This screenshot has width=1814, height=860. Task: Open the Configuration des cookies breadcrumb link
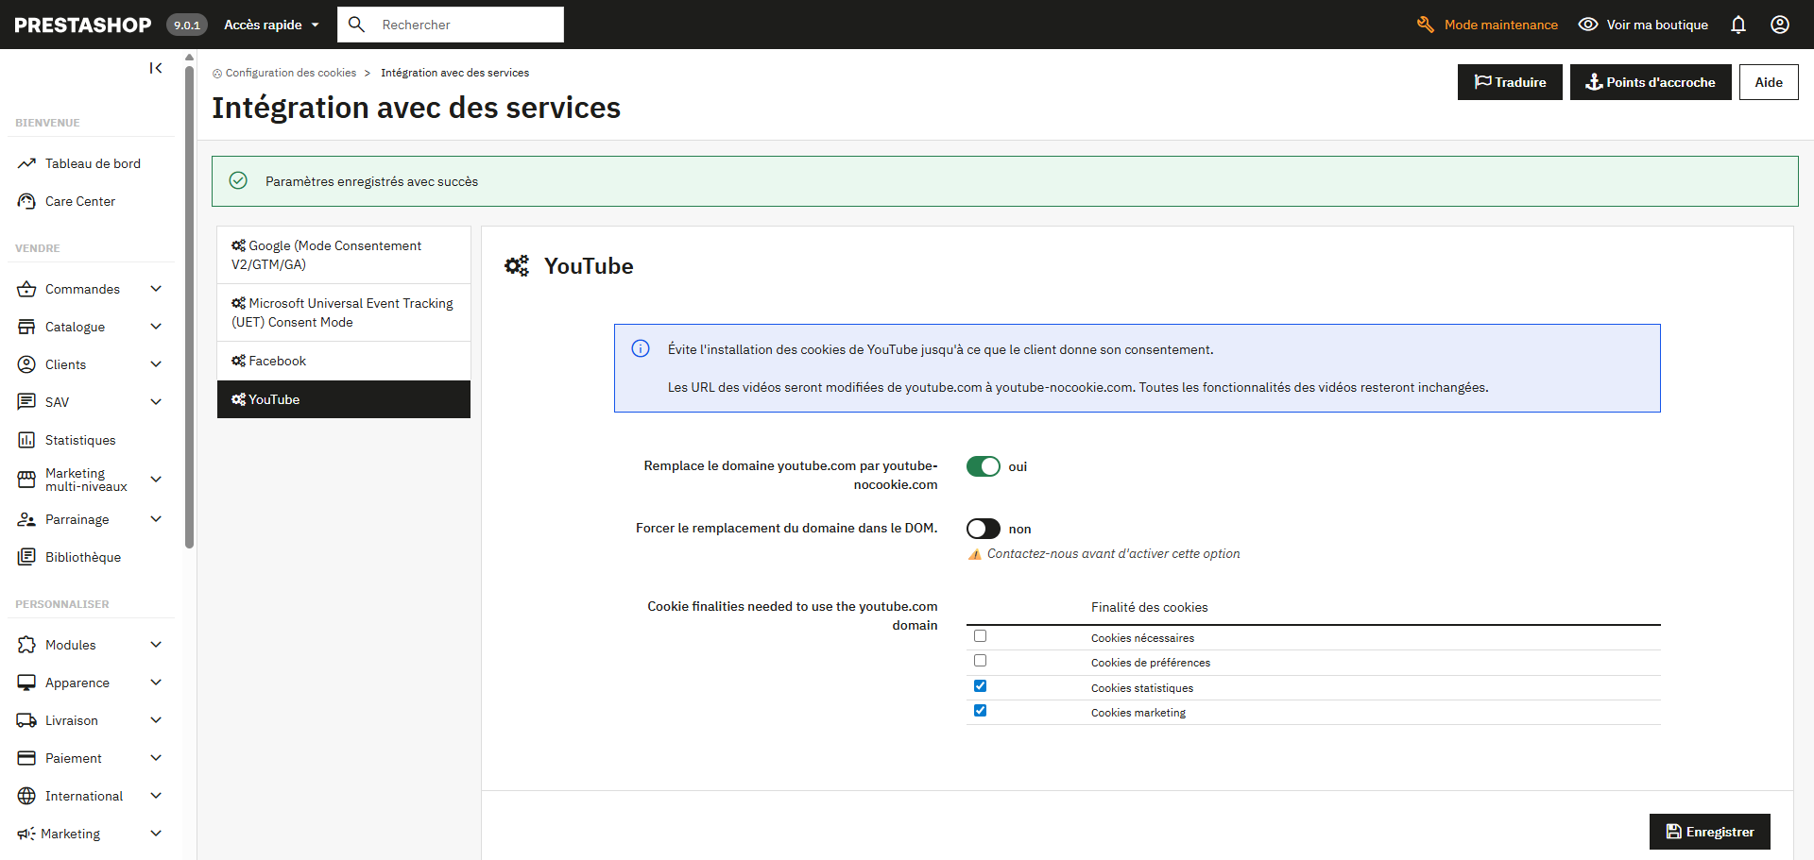(290, 73)
